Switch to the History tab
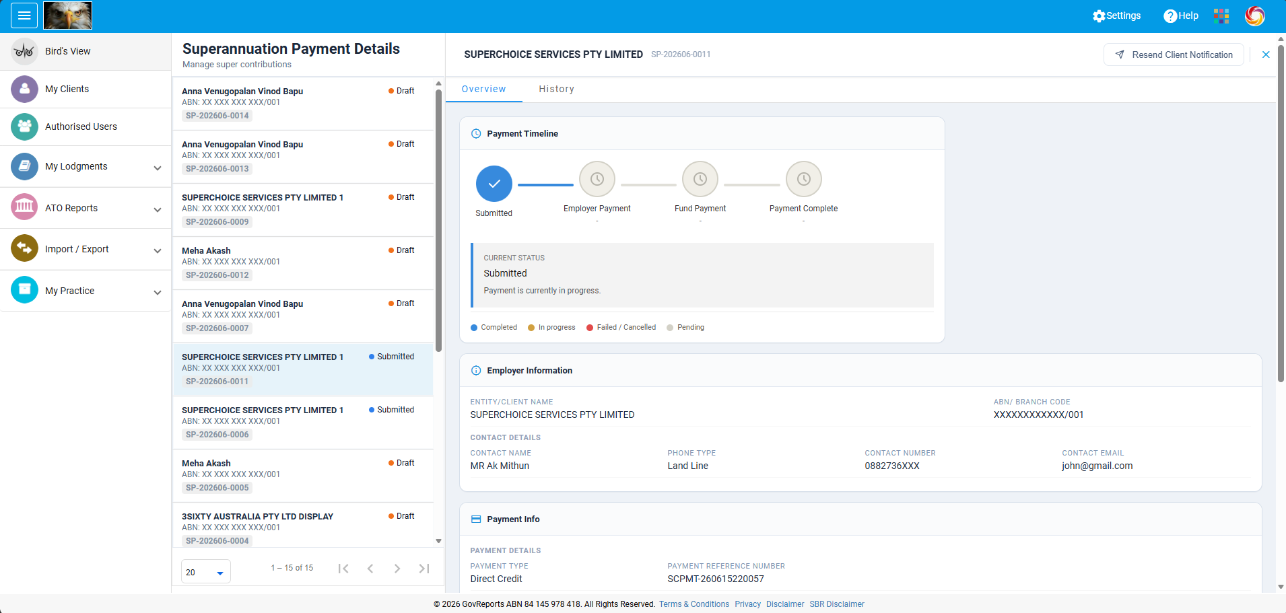 tap(557, 89)
